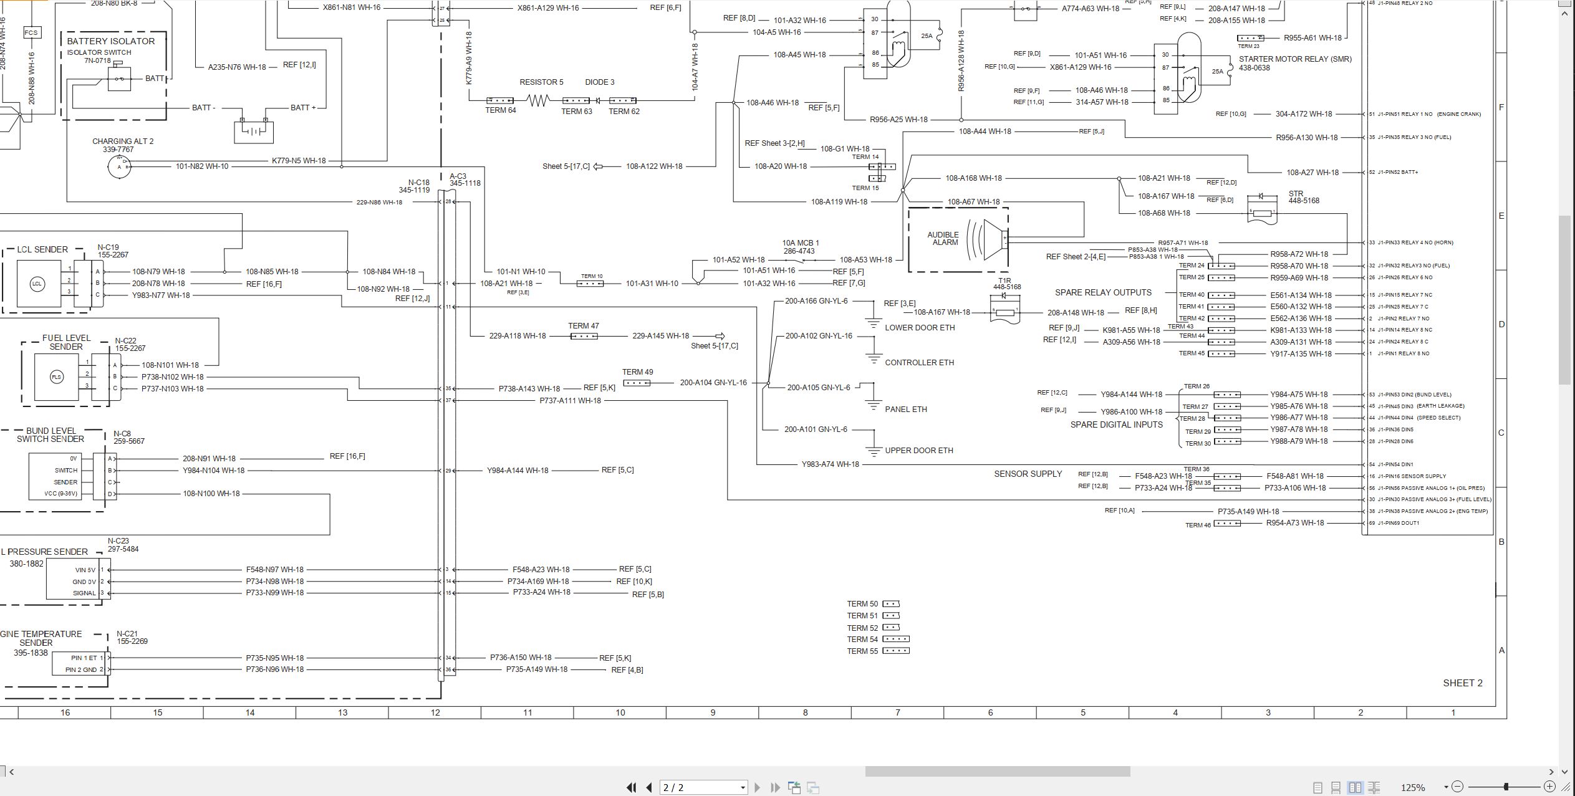Click the TERM 47 label
Viewport: 1575px width, 796px height.
coord(583,326)
